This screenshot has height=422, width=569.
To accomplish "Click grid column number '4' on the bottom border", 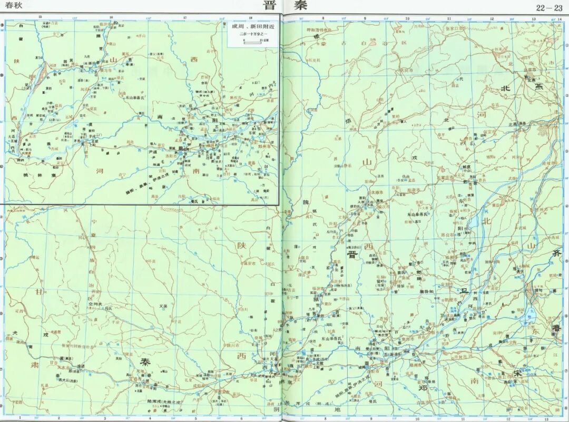I will [149, 418].
